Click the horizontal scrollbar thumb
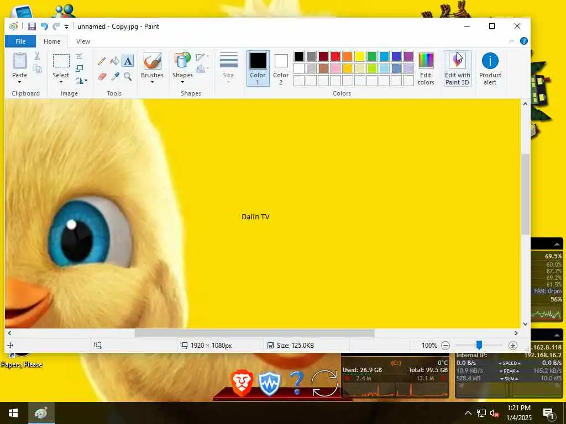This screenshot has height=424, width=566. (x=254, y=333)
